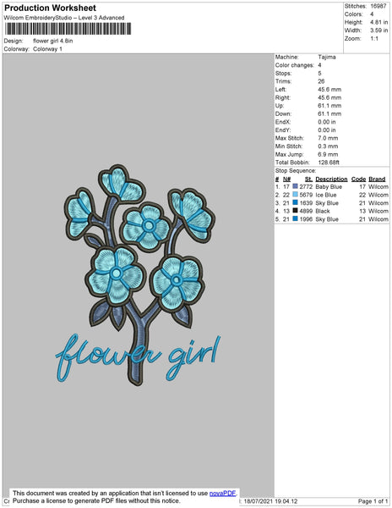Click the Production Worksheet heading

[50, 8]
